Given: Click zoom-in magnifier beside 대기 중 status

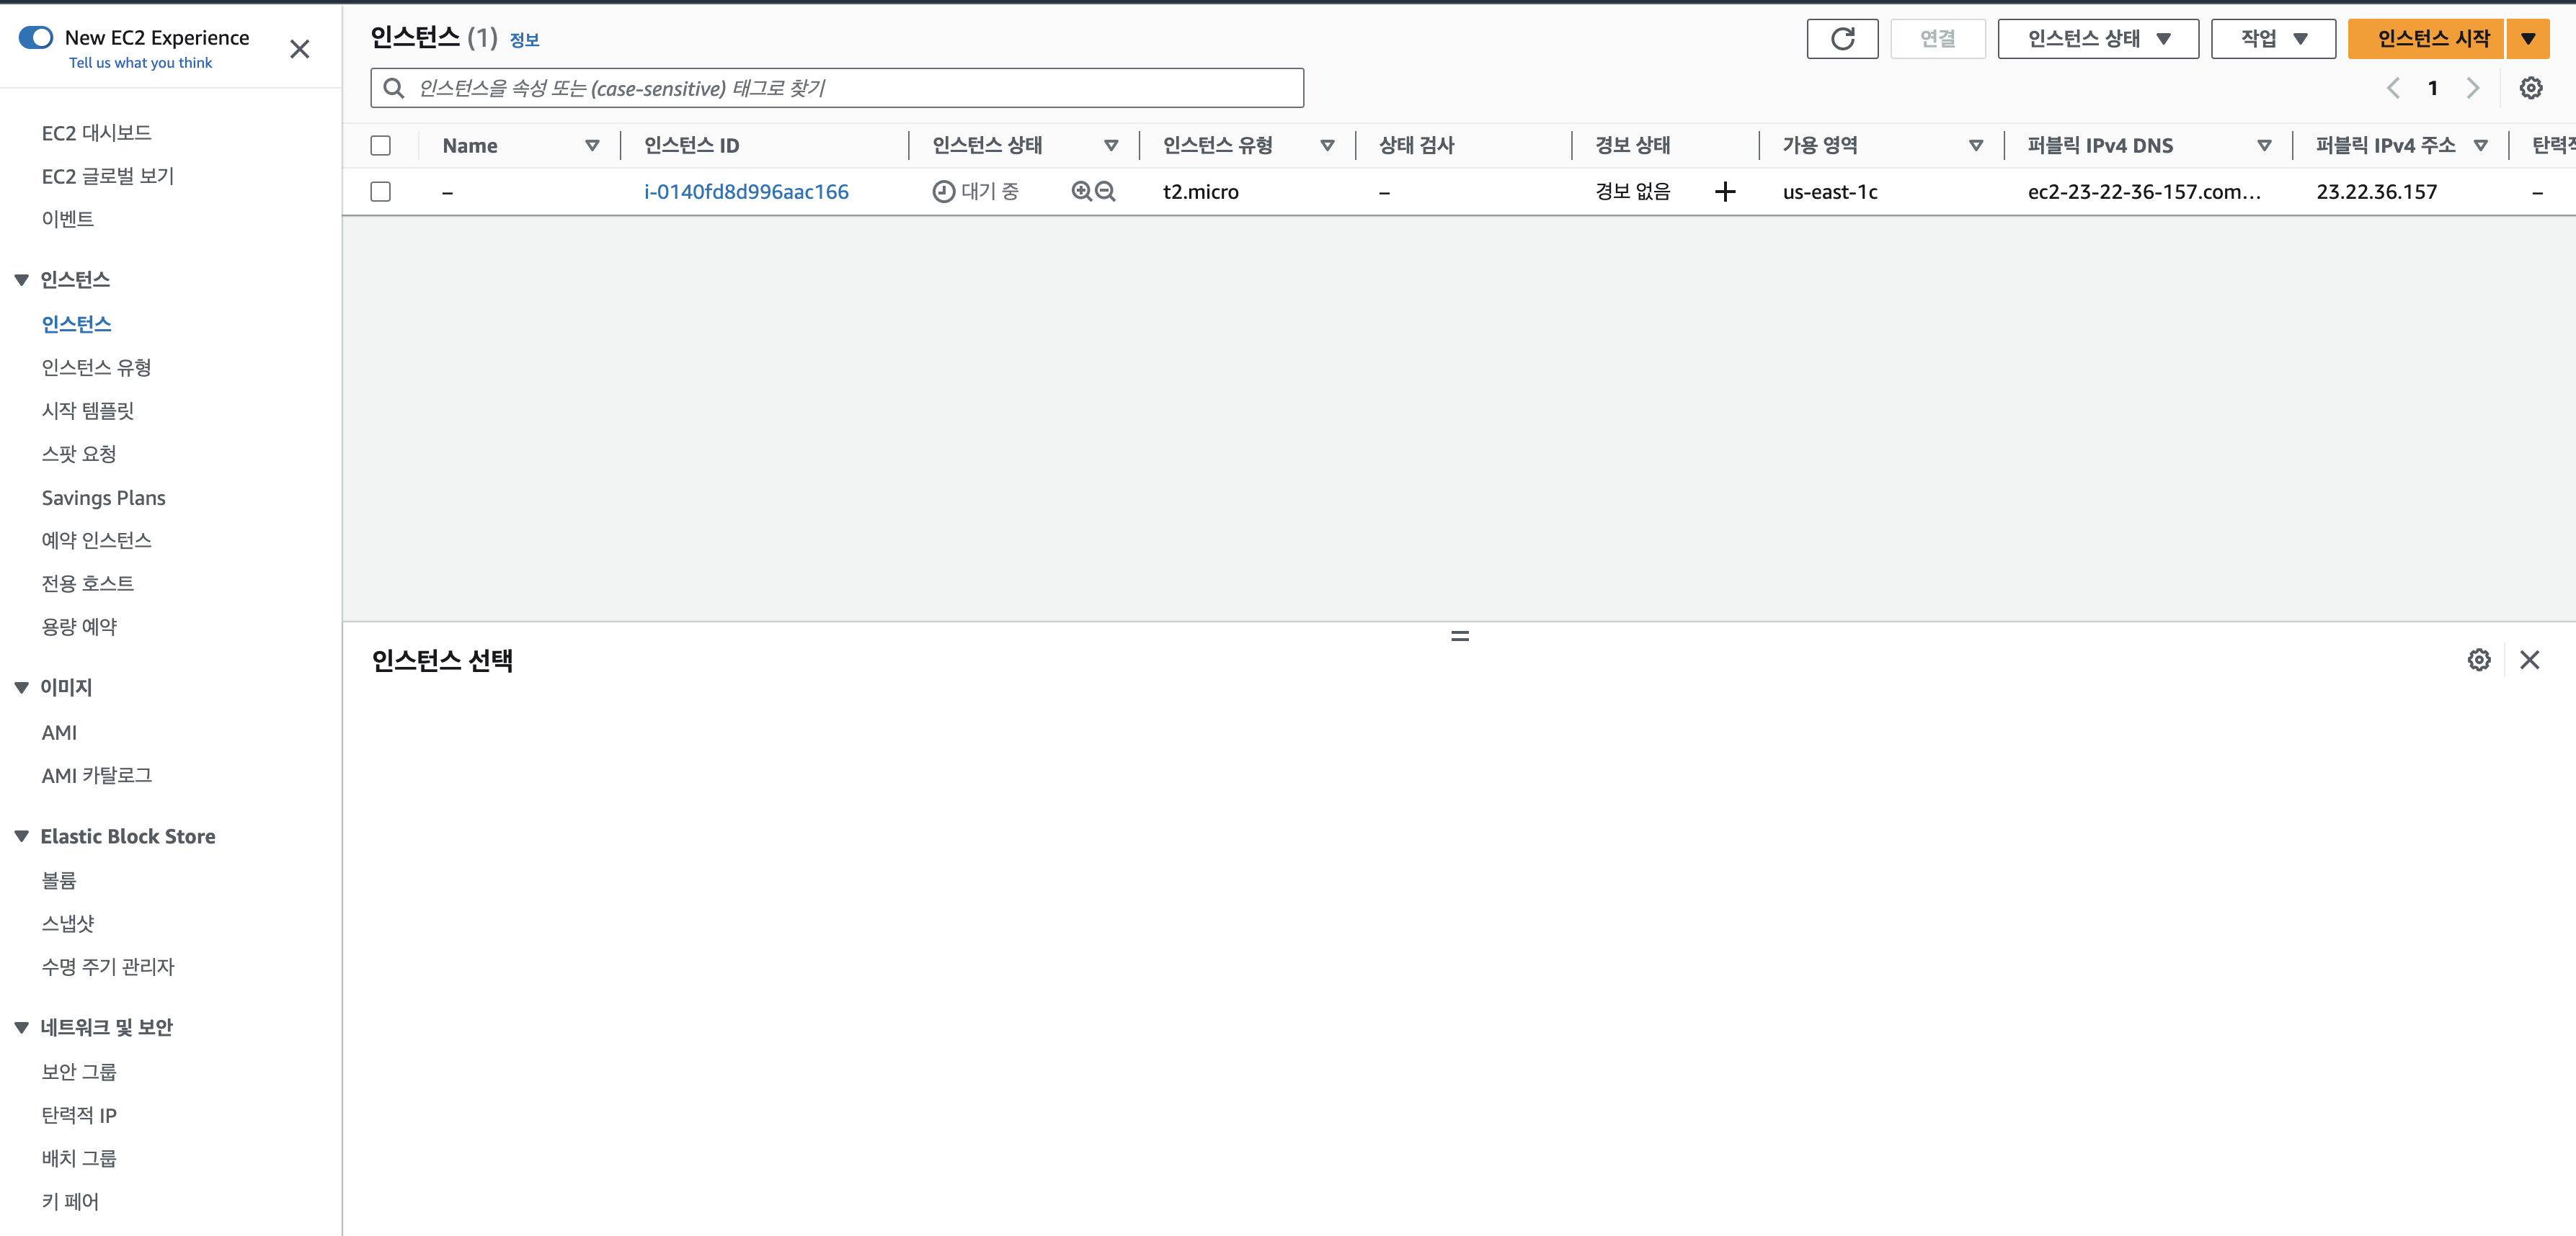Looking at the screenshot, I should 1081,191.
